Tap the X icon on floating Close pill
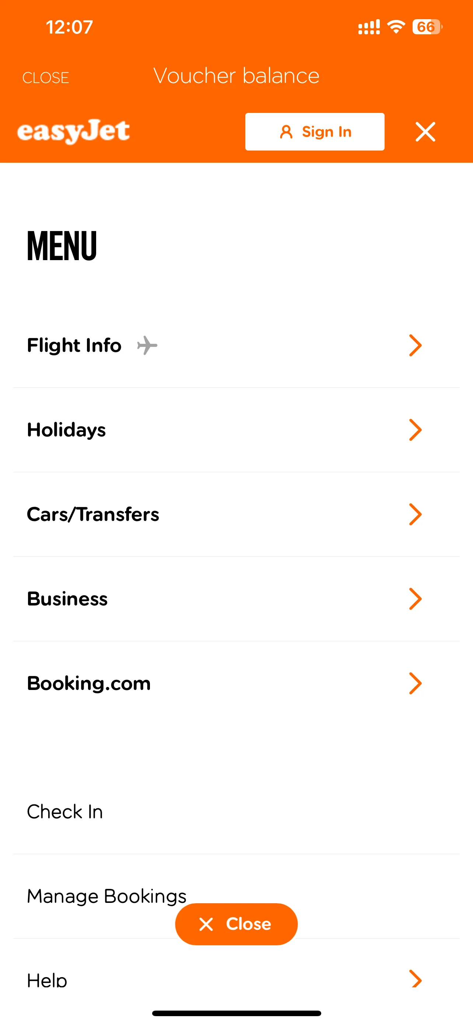 coord(206,924)
